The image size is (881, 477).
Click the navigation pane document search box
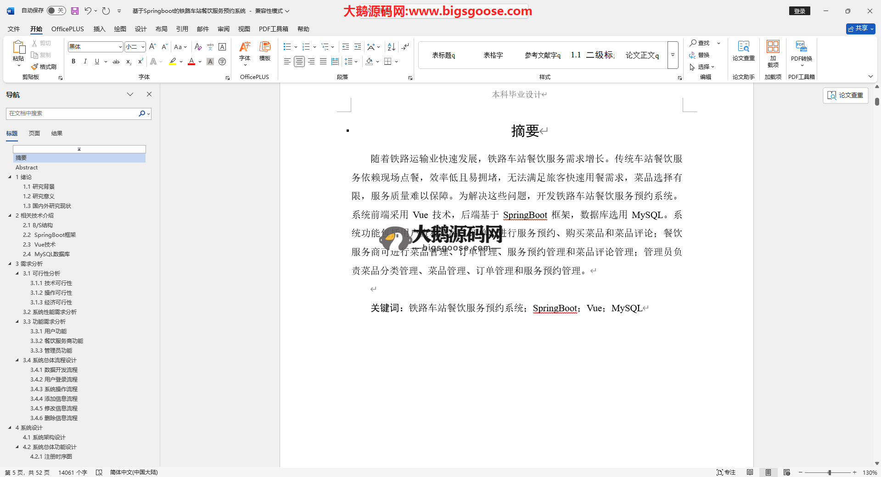tap(73, 113)
